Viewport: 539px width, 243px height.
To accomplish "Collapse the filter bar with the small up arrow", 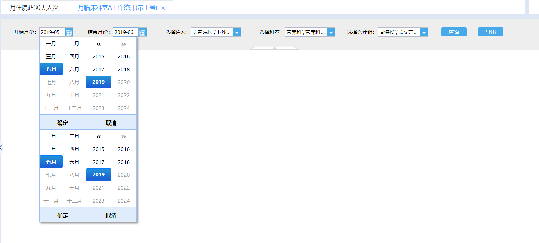I will point(274,48).
